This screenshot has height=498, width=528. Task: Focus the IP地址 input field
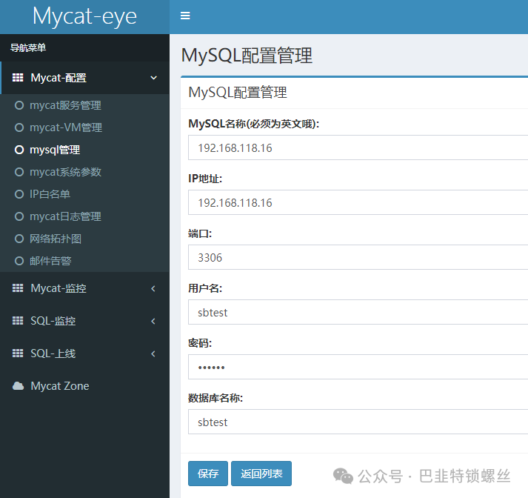[358, 202]
